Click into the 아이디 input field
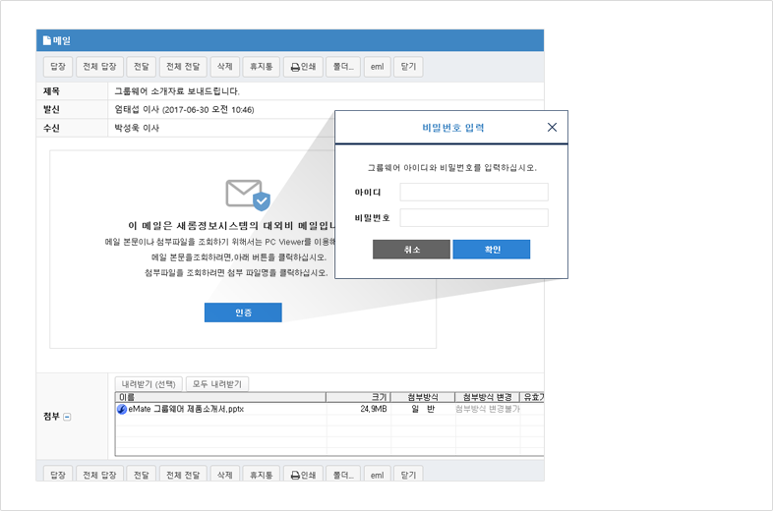 (x=474, y=192)
